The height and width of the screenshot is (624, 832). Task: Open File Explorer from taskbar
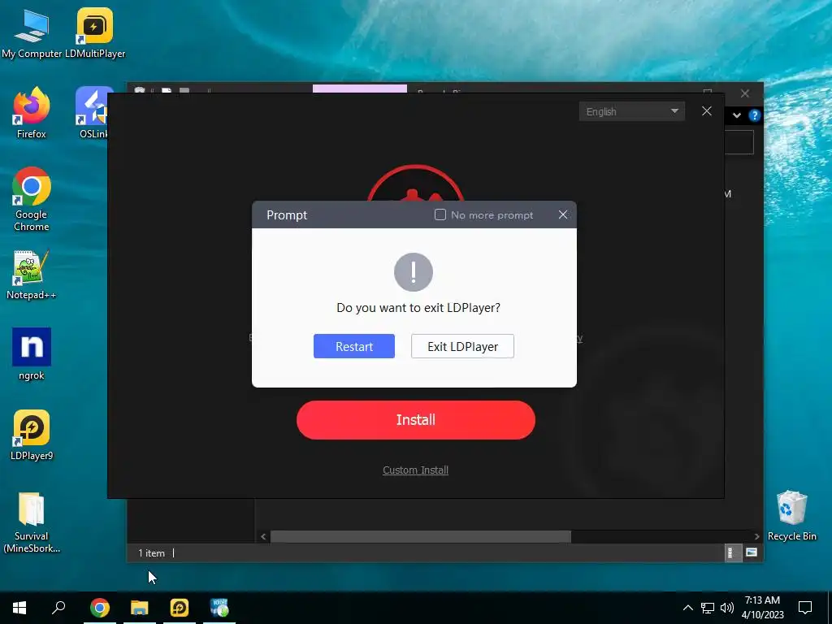pyautogui.click(x=140, y=608)
